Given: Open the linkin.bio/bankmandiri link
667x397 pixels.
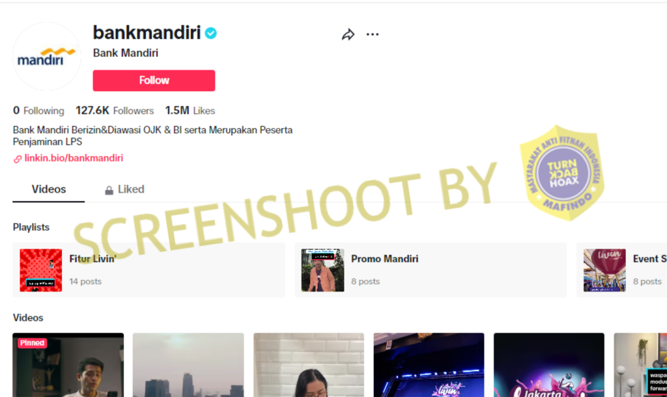Looking at the screenshot, I should click(x=74, y=158).
